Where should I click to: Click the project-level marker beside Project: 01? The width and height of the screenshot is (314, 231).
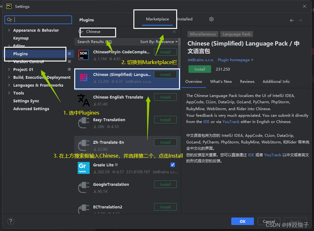click(x=69, y=69)
